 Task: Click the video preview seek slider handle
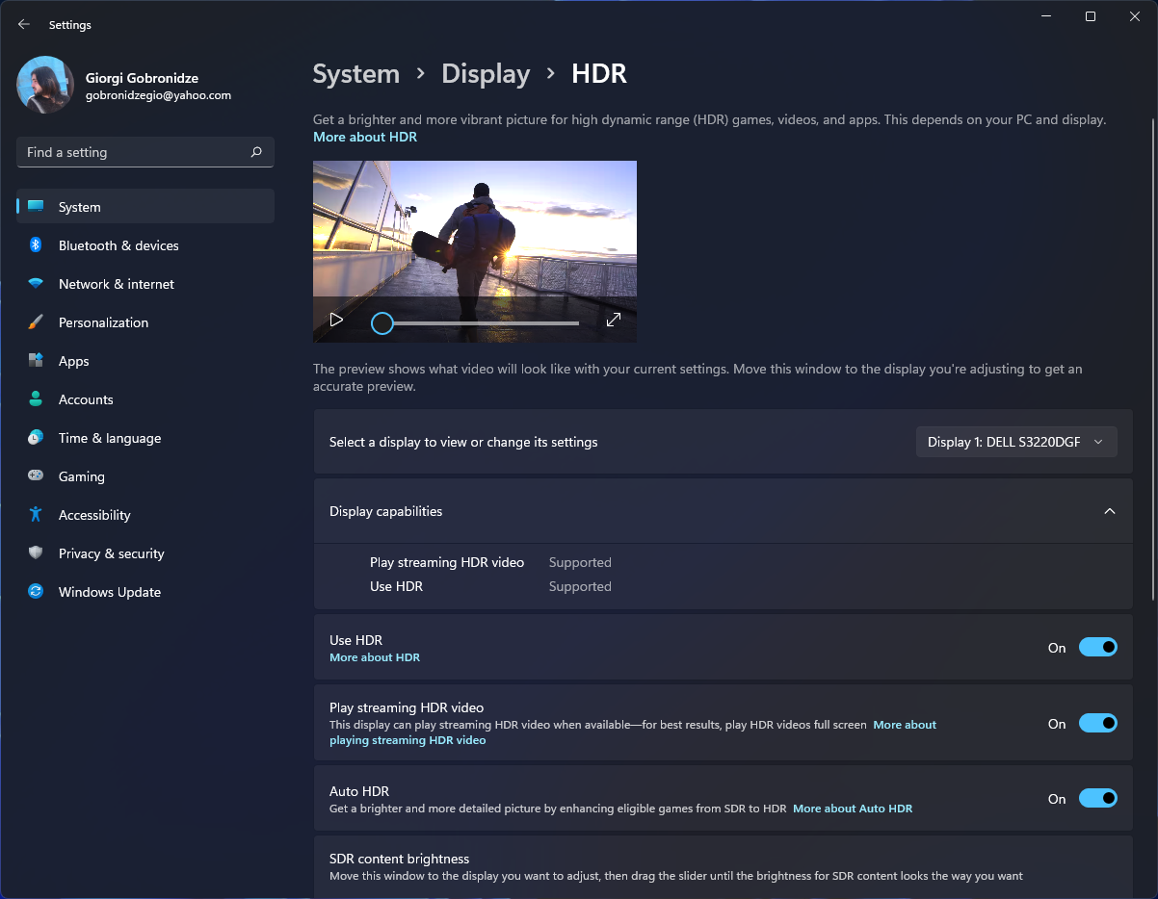point(382,323)
